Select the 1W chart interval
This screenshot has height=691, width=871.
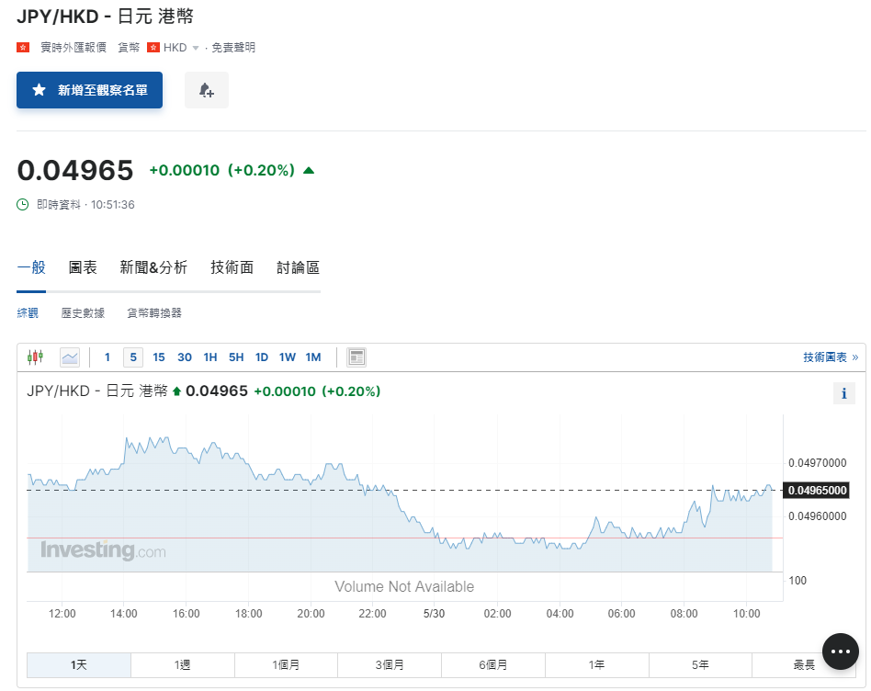point(288,357)
